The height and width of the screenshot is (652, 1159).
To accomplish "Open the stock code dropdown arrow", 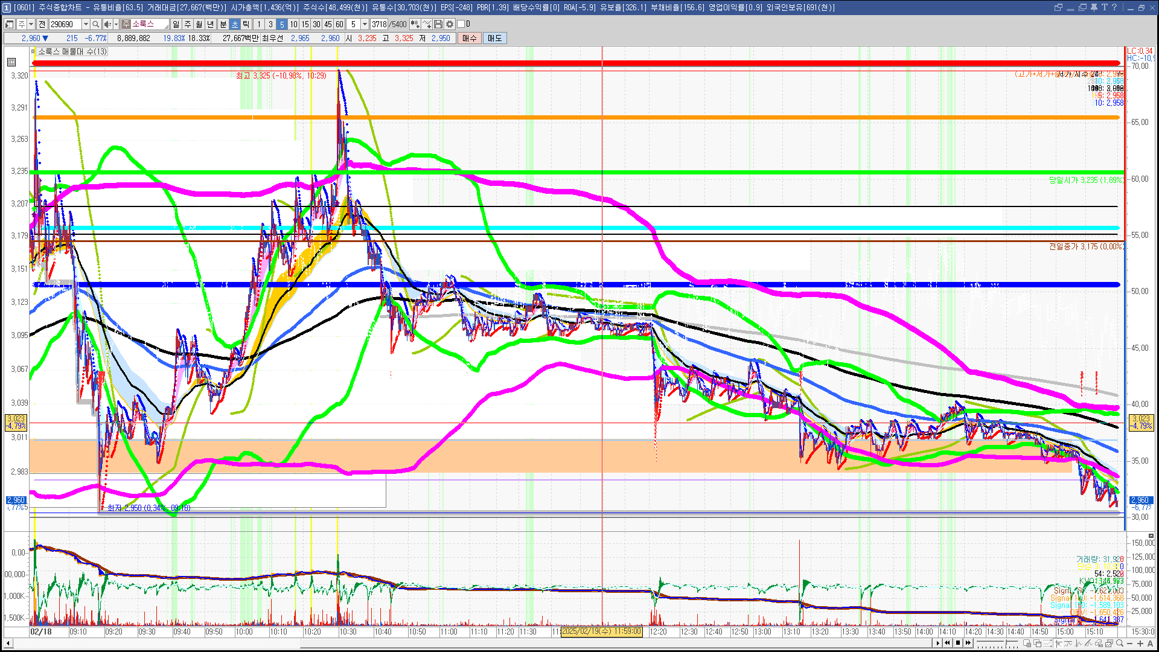I will tap(86, 24).
